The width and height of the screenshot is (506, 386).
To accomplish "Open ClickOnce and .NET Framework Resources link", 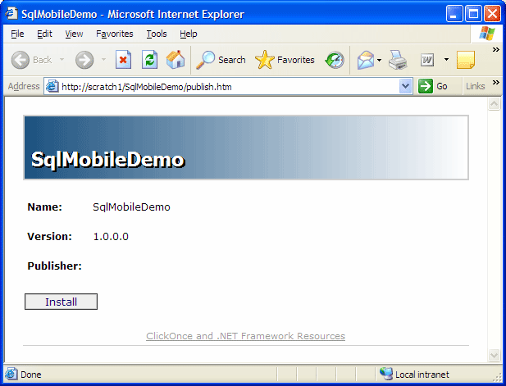I will pos(245,336).
